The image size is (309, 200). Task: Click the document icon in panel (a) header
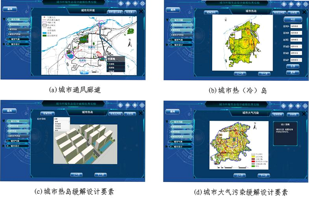(x=121, y=3)
